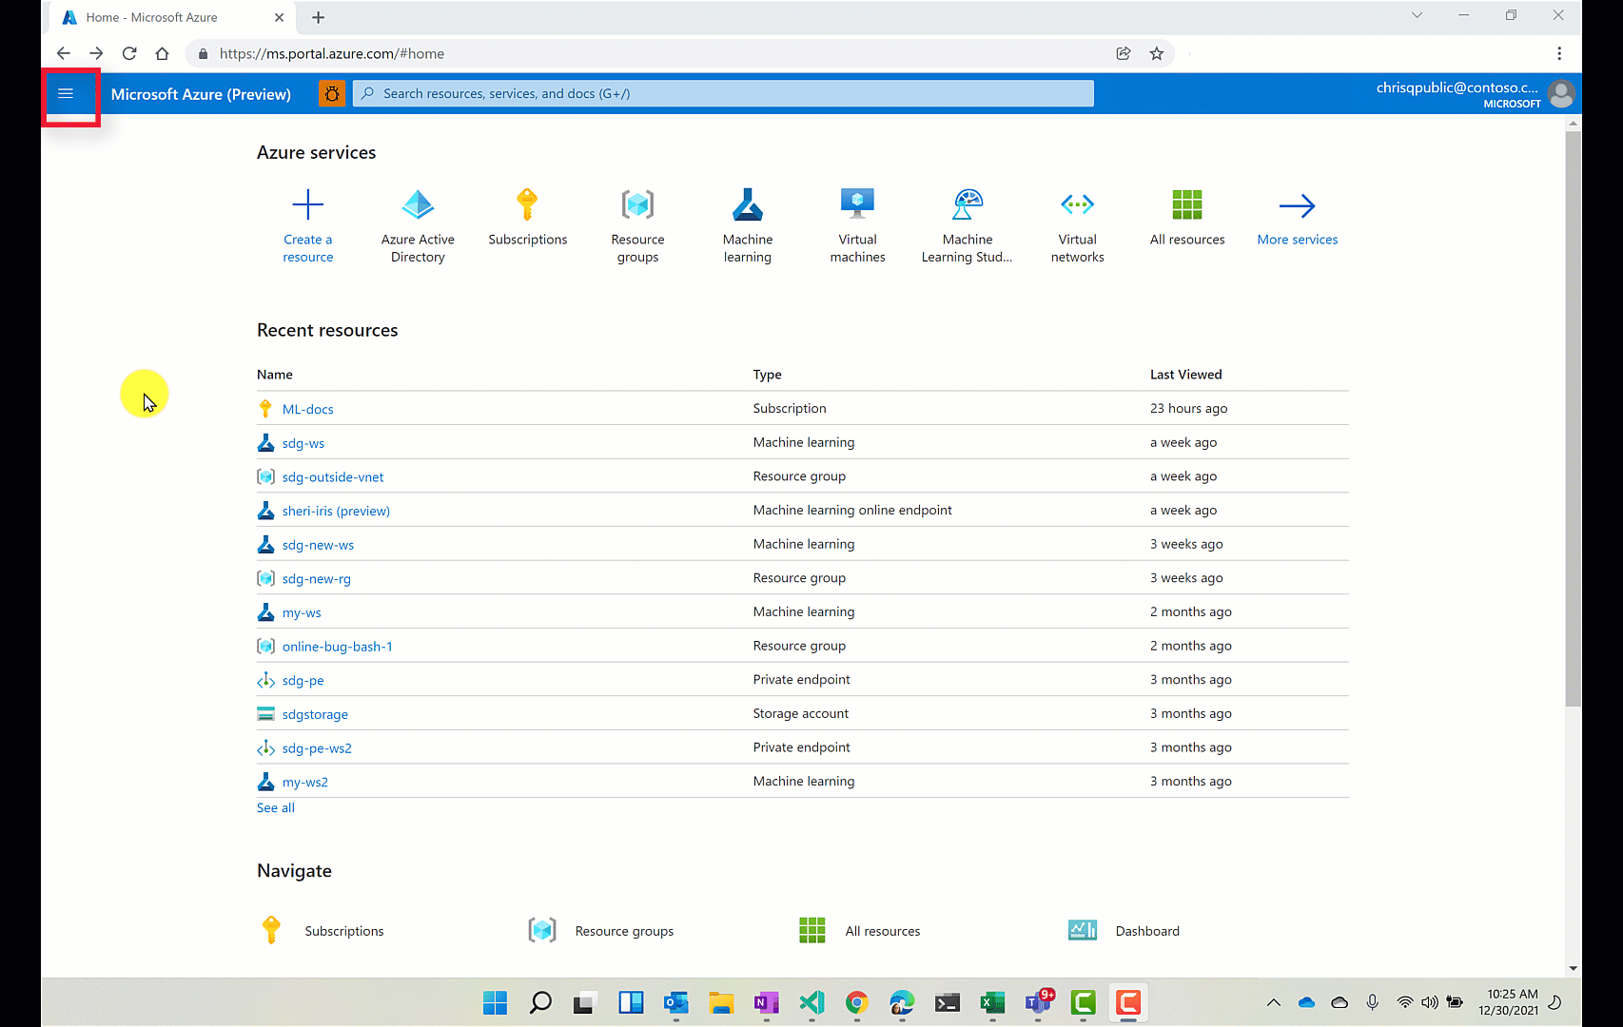Select the Home - Microsoft Azure browser tab

(x=152, y=17)
